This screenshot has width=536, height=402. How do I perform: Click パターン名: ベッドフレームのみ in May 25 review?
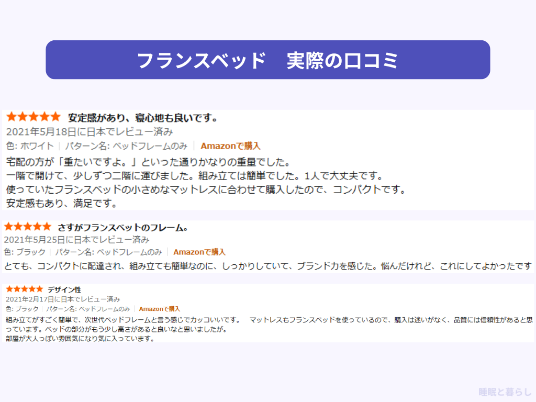coord(108,252)
